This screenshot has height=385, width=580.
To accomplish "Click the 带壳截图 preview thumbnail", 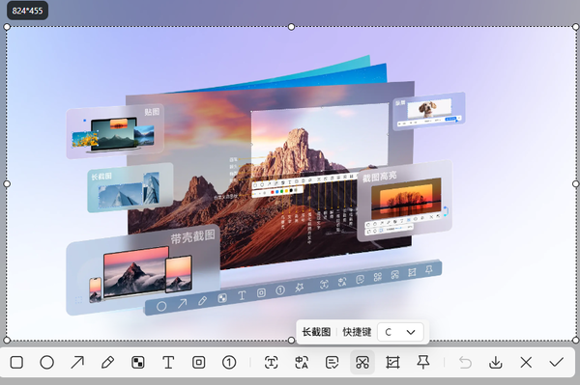I will pos(143,270).
